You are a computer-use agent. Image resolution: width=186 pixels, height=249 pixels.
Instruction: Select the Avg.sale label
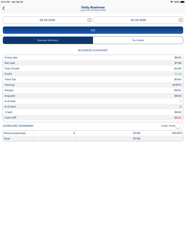click(x=10, y=96)
